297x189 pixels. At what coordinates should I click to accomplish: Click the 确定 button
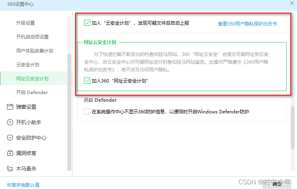click(x=277, y=184)
